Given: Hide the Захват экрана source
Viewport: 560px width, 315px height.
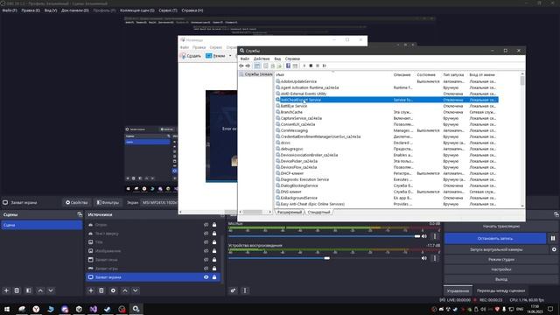Looking at the screenshot, I should (x=206, y=277).
